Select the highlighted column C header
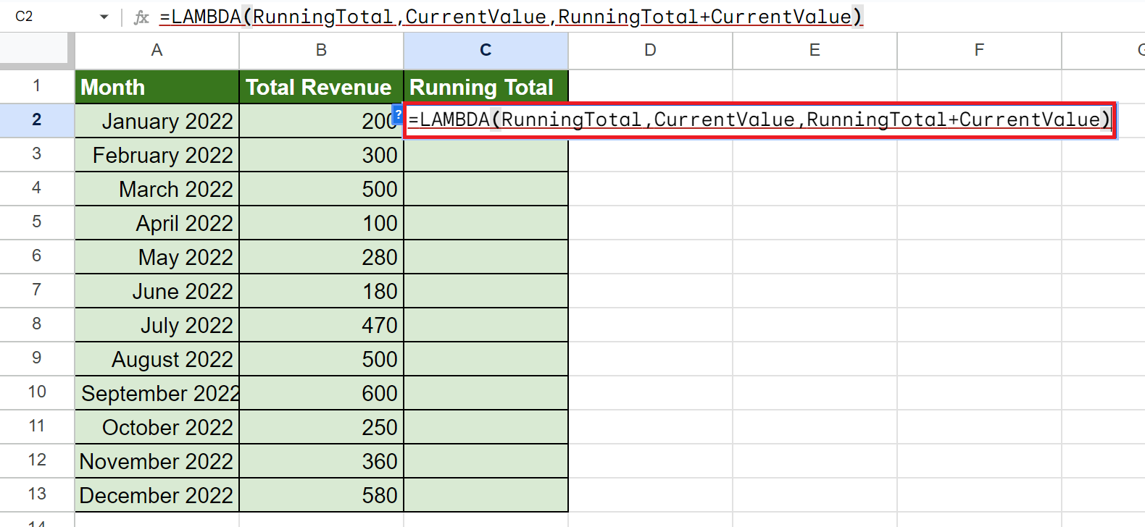Screen dimensions: 1145x527 tap(486, 50)
